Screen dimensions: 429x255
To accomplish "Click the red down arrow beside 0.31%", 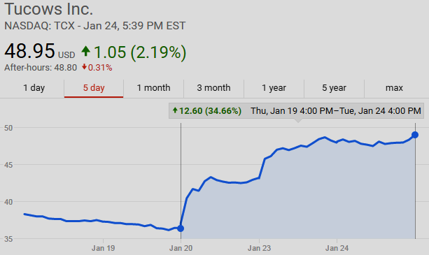I will (x=84, y=66).
